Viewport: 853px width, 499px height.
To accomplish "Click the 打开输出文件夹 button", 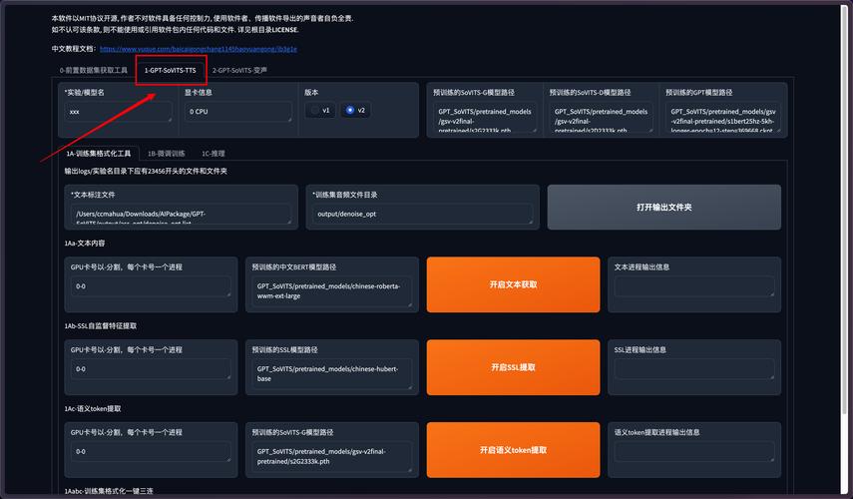I will point(664,208).
